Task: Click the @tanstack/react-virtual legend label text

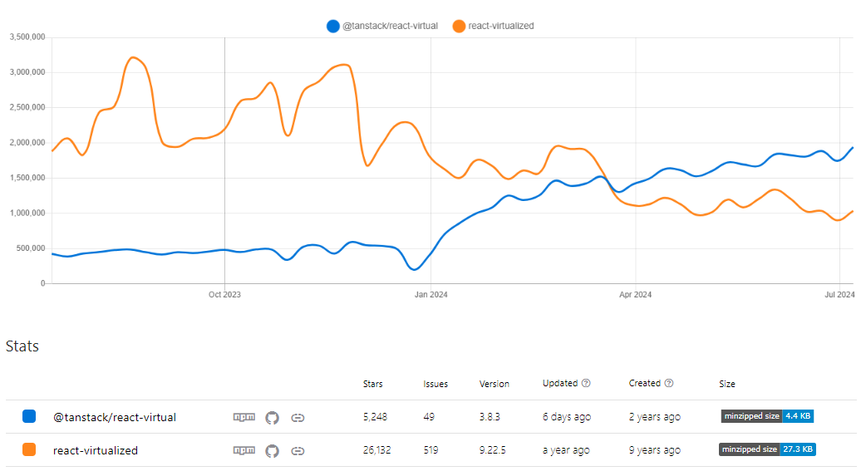Action: pos(390,26)
